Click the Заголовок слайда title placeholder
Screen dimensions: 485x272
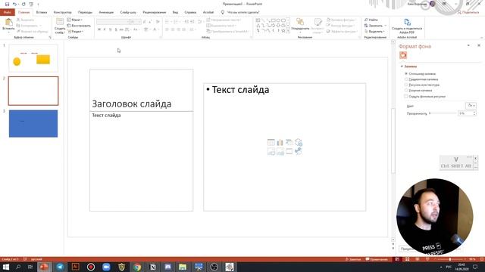pos(142,90)
